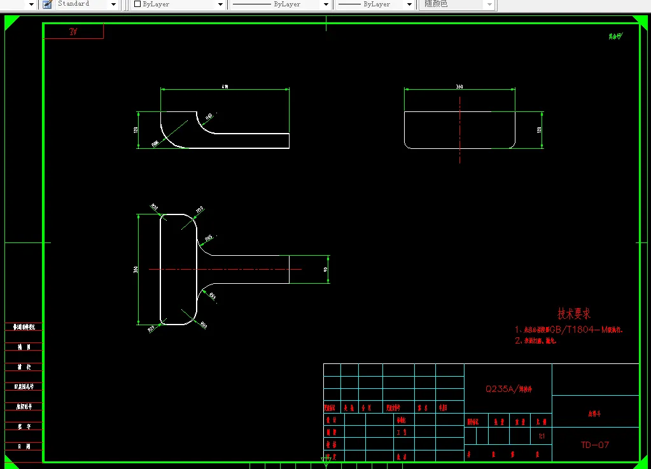The image size is (651, 469).
Task: Select the R65 label in the top-left view
Action: tap(209, 116)
